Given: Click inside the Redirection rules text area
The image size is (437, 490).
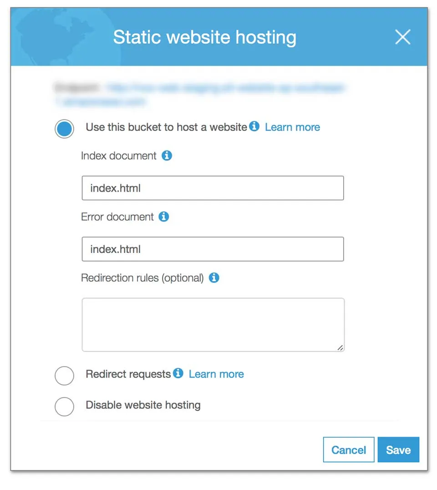Looking at the screenshot, I should pyautogui.click(x=213, y=324).
